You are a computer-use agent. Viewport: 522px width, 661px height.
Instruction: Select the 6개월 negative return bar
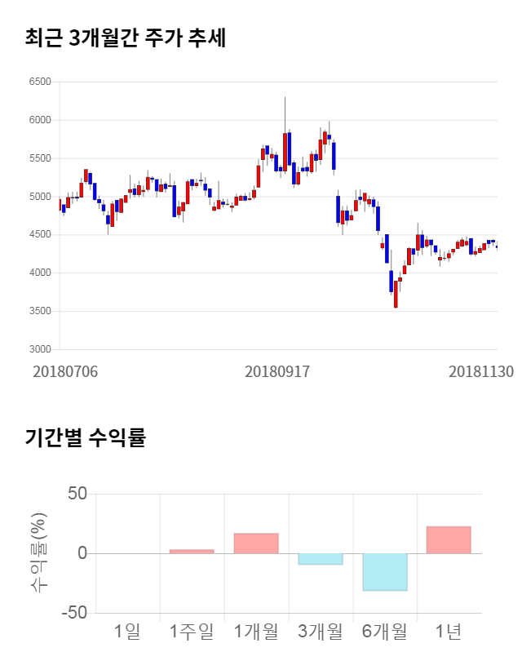(384, 571)
